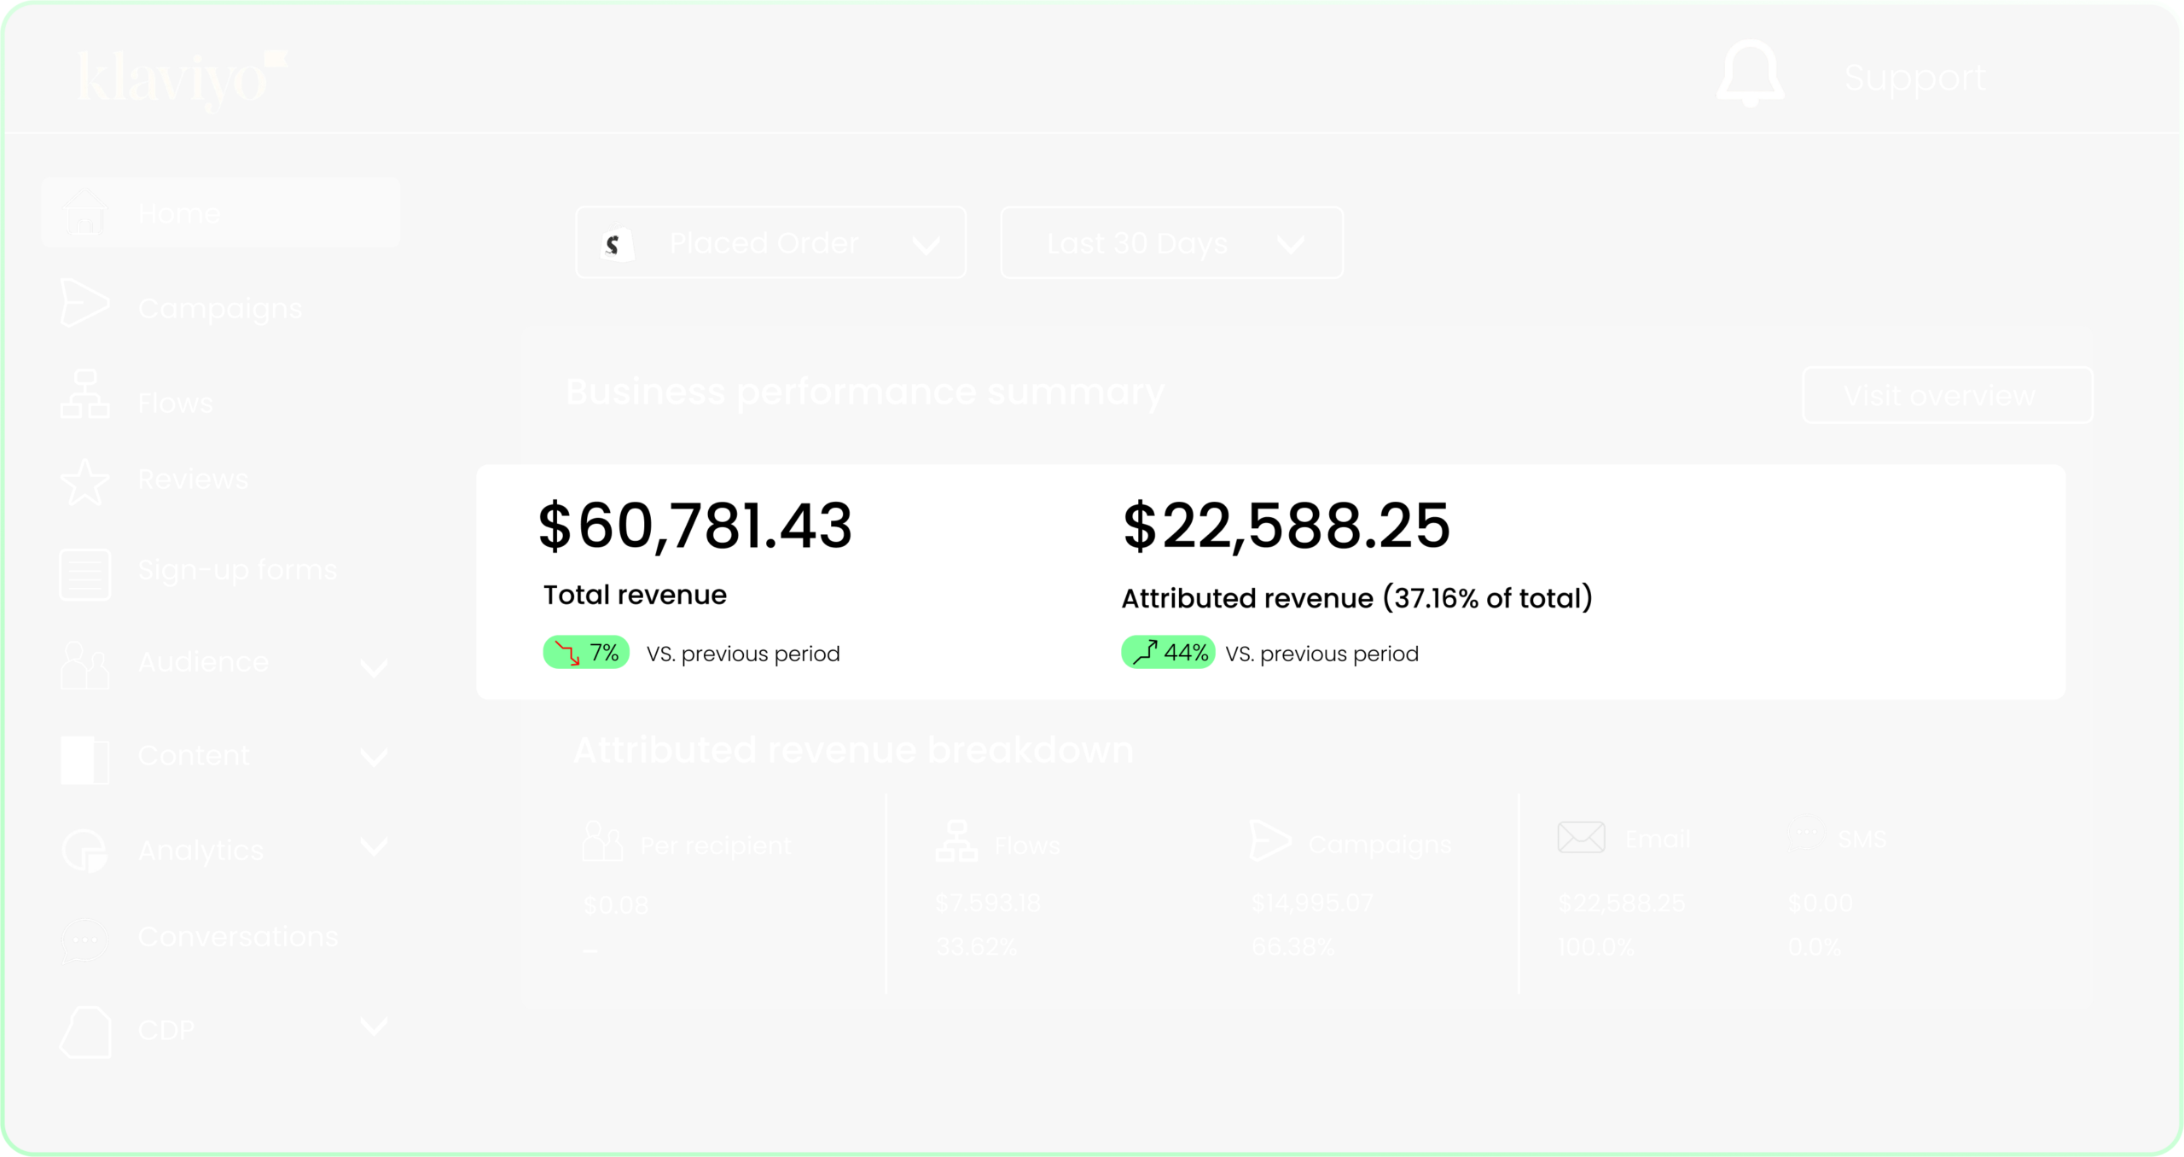Screen dimensions: 2184x1157
Task: Click the Conversations chat icon
Action: pos(81,938)
